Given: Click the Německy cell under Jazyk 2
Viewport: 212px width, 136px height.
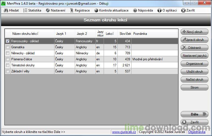Looking at the screenshot, I should point(85,53).
